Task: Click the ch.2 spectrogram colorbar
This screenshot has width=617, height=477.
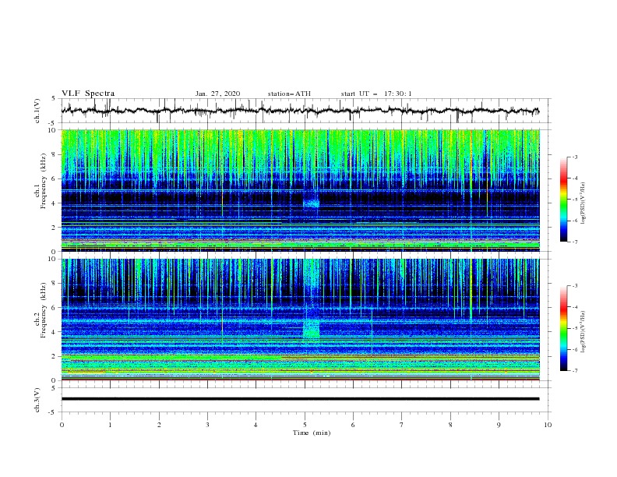Action: point(564,328)
